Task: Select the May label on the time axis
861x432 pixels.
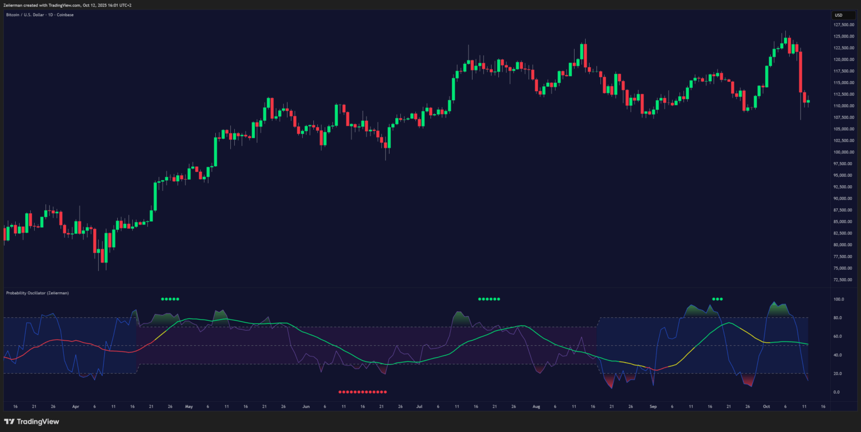Action: [188, 407]
